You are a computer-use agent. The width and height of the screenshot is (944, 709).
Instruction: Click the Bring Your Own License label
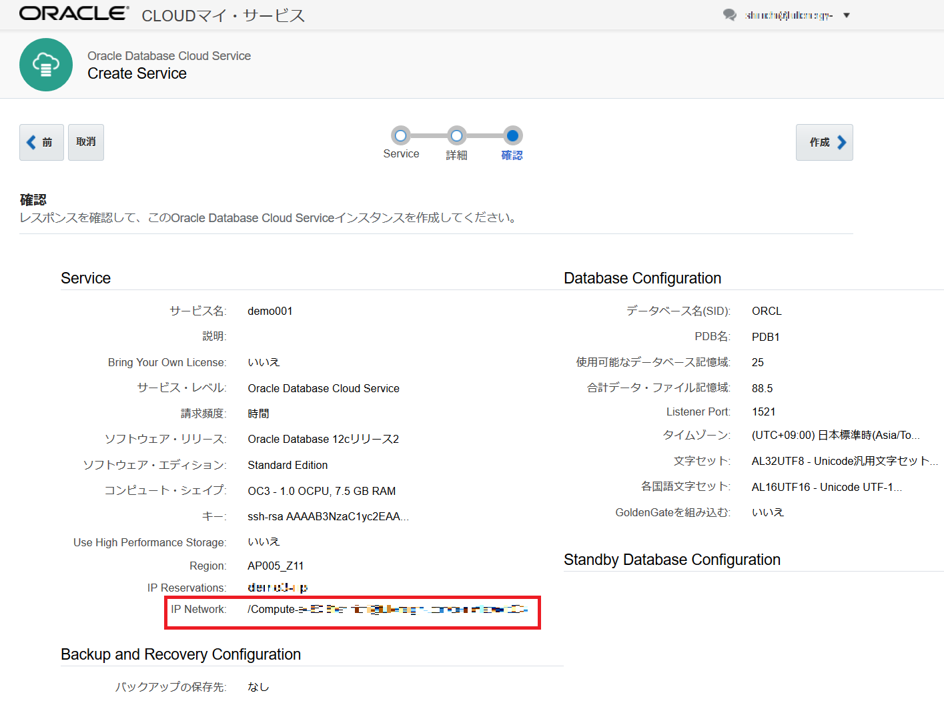[x=167, y=362]
